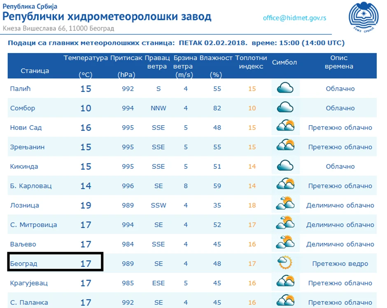Select the mostly cloudy icon for Нови Сад
Viewport: 387px width, 308px height.
click(284, 126)
